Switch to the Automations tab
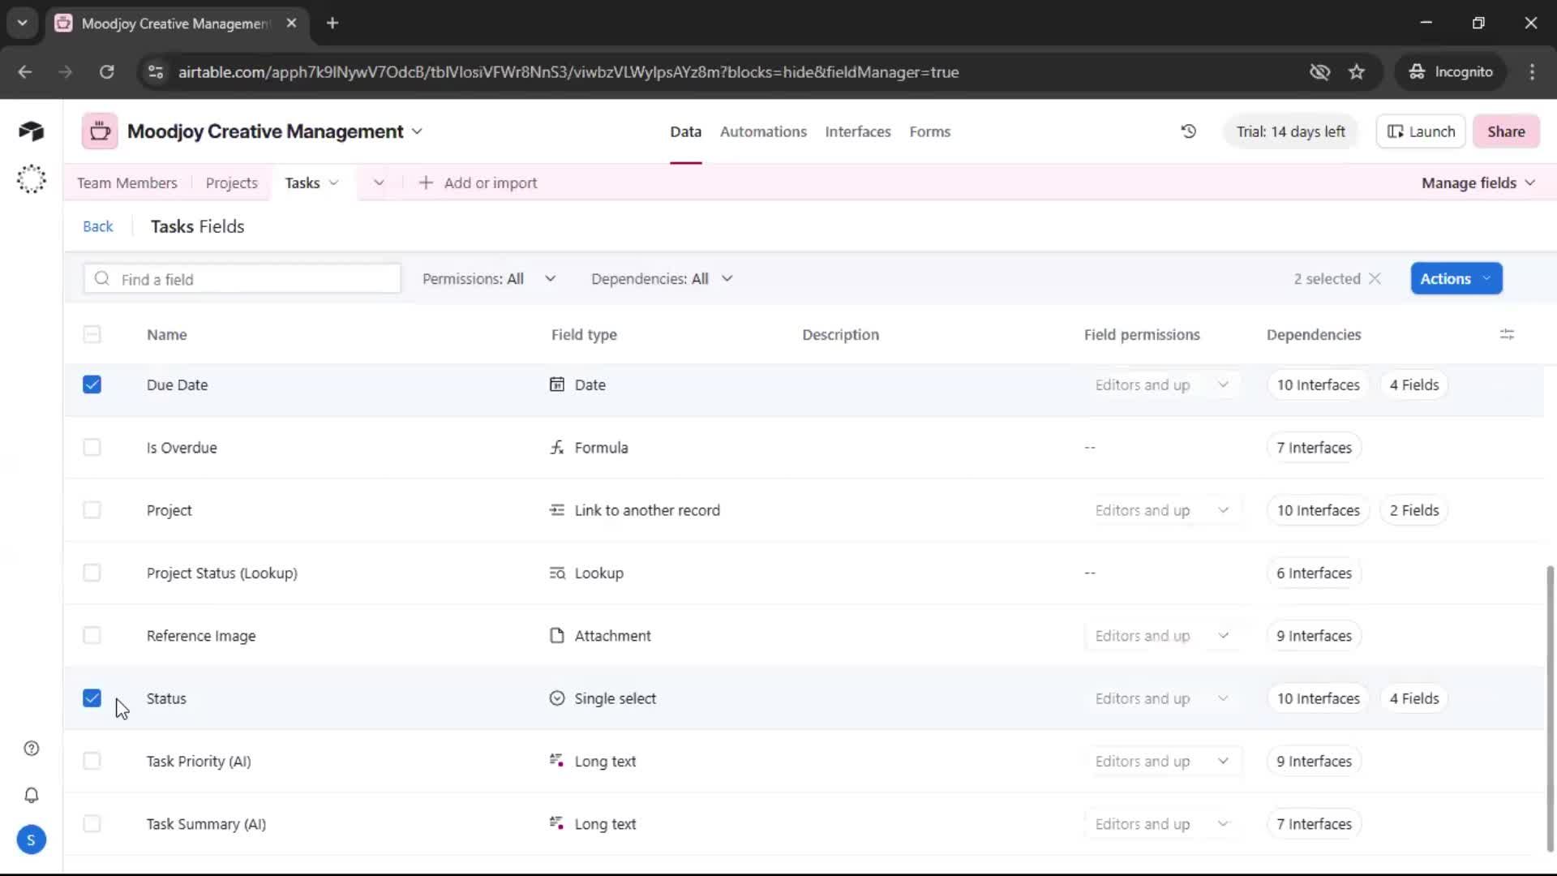Screen dimensions: 1557x876 click(x=763, y=131)
